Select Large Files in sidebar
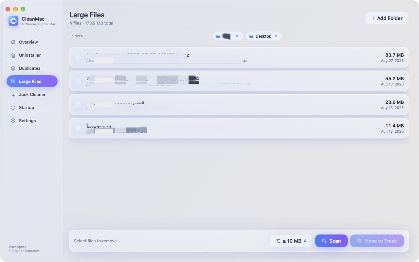This screenshot has width=419, height=262. pos(32,81)
